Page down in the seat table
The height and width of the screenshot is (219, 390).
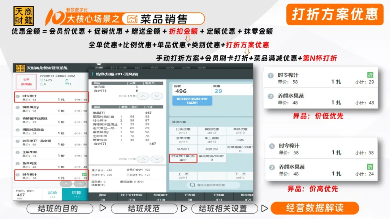click(157, 96)
